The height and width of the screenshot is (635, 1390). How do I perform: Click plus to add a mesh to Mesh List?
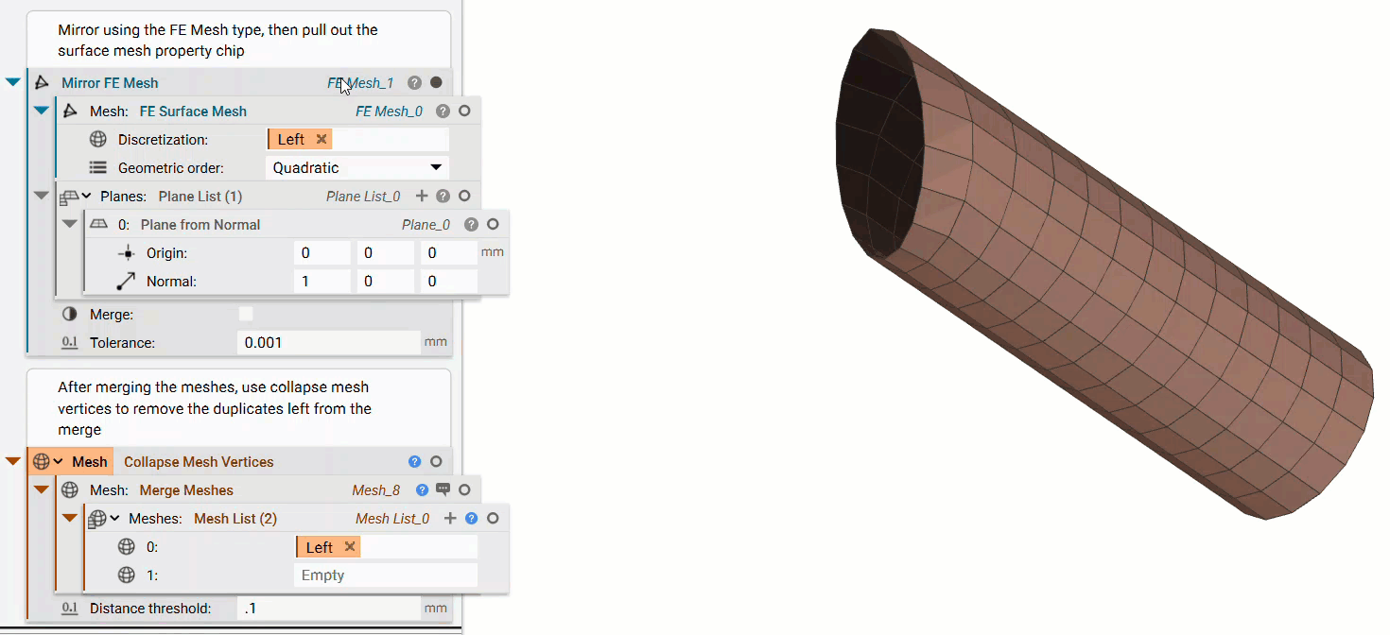[451, 518]
